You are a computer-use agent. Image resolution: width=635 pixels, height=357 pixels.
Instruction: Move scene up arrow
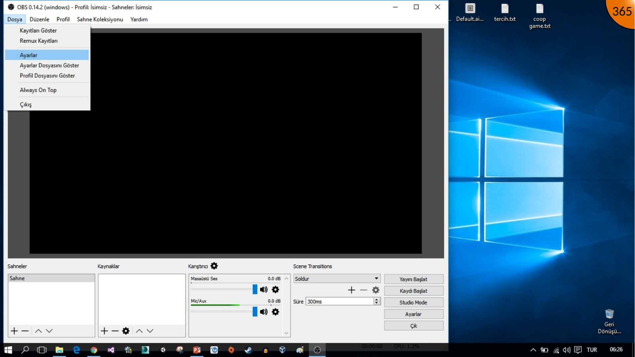pos(38,331)
